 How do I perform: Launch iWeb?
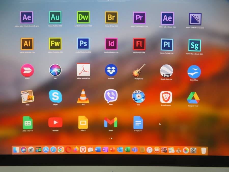coord(27,97)
